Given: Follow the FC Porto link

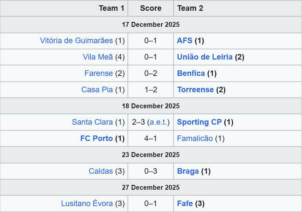Looking at the screenshot, I should [x=96, y=139].
